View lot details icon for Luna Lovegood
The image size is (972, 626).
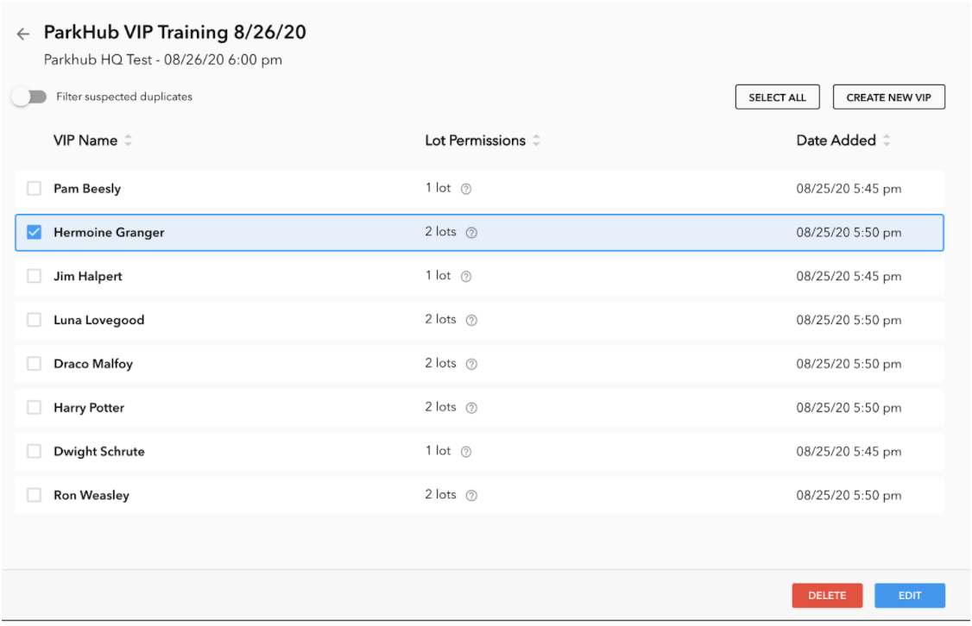pyautogui.click(x=471, y=320)
